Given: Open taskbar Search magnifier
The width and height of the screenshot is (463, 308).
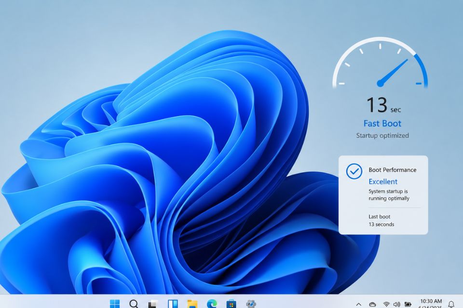Looking at the screenshot, I should click(x=134, y=304).
